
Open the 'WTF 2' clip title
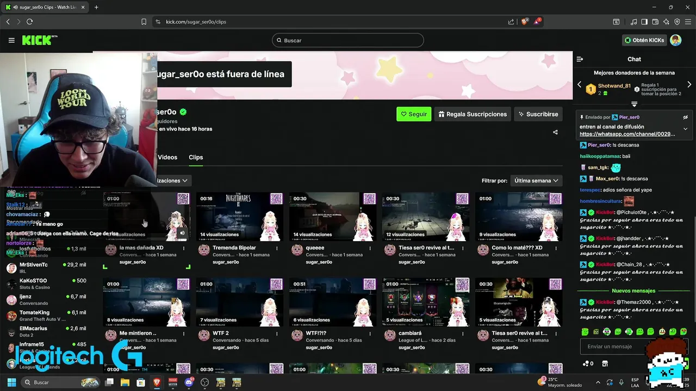(220, 333)
